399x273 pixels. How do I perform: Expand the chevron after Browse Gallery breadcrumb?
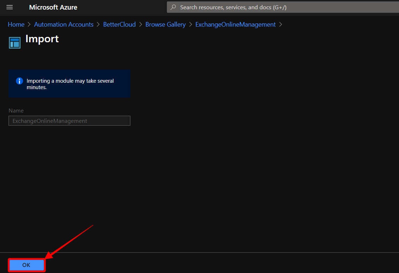click(x=190, y=24)
